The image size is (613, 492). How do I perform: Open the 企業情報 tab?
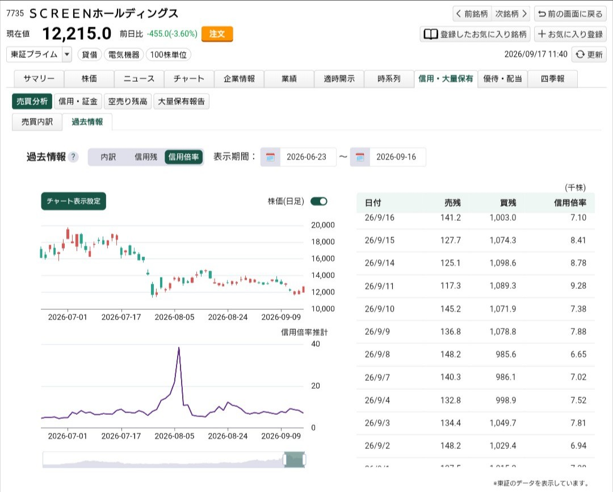[240, 79]
